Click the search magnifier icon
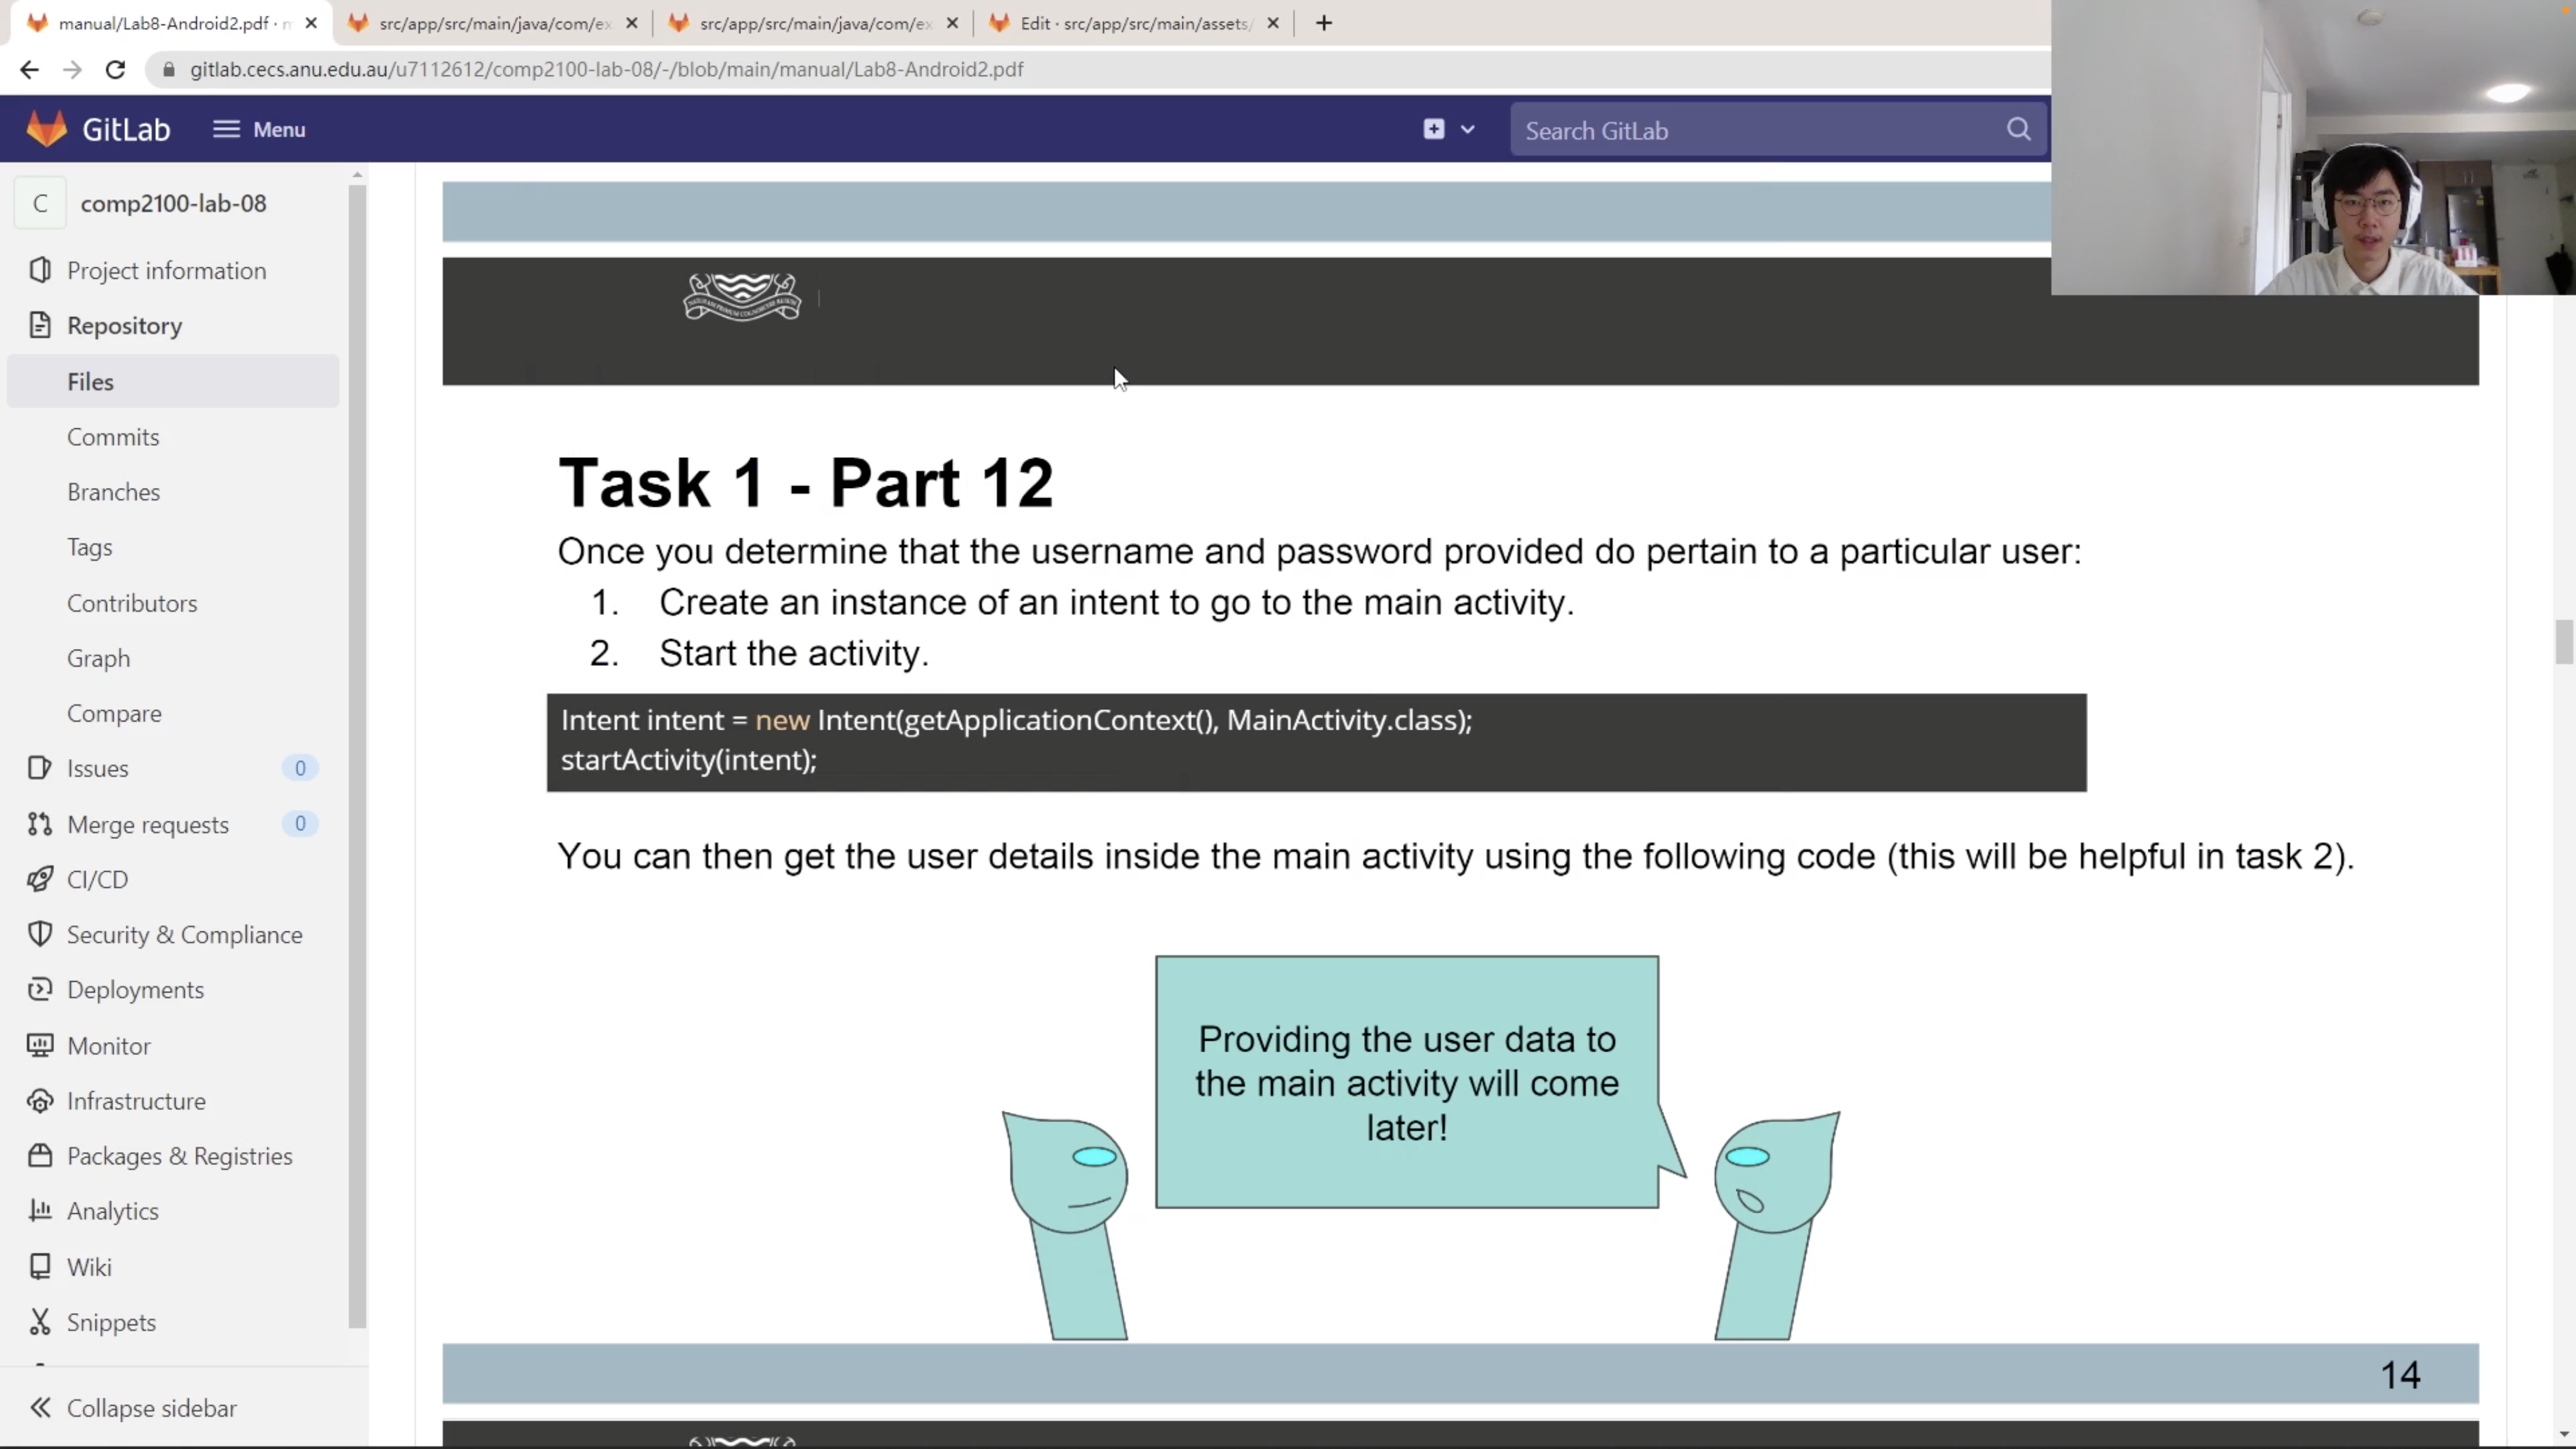Image resolution: width=2576 pixels, height=1449 pixels. point(2018,130)
